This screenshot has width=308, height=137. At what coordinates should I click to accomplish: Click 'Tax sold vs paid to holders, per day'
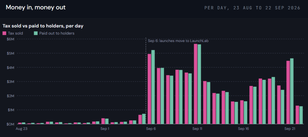click(x=43, y=26)
